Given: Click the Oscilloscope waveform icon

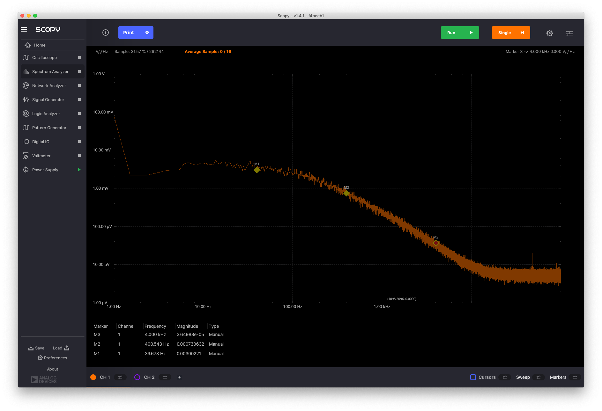Looking at the screenshot, I should point(26,57).
